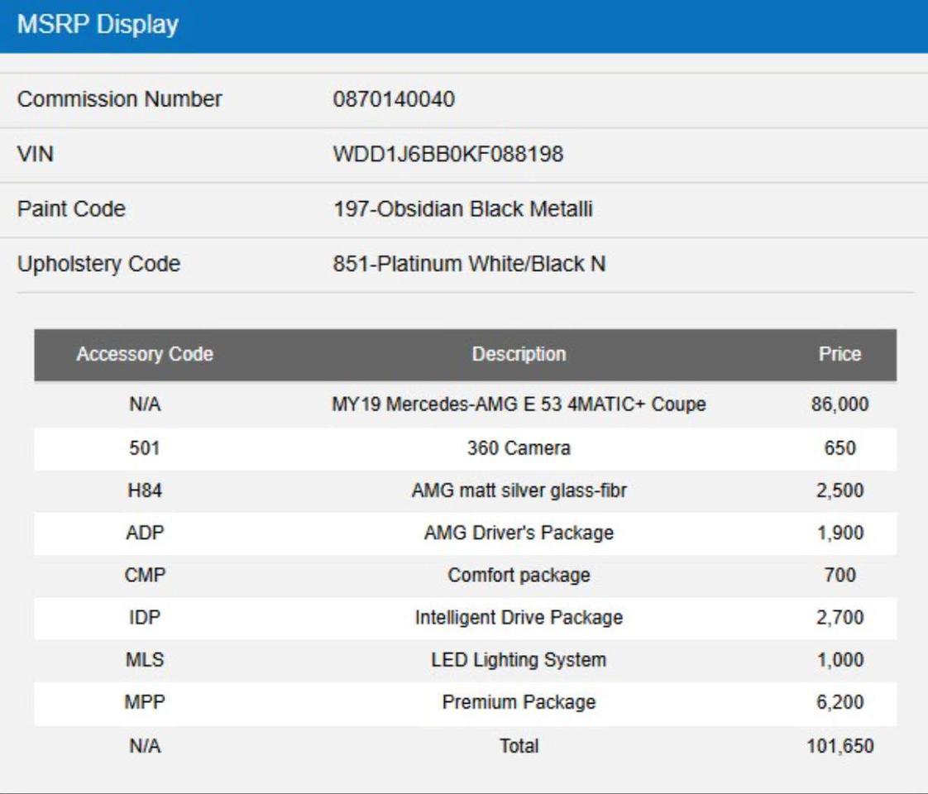
Task: Click the Accessory Code column header
Action: click(145, 354)
